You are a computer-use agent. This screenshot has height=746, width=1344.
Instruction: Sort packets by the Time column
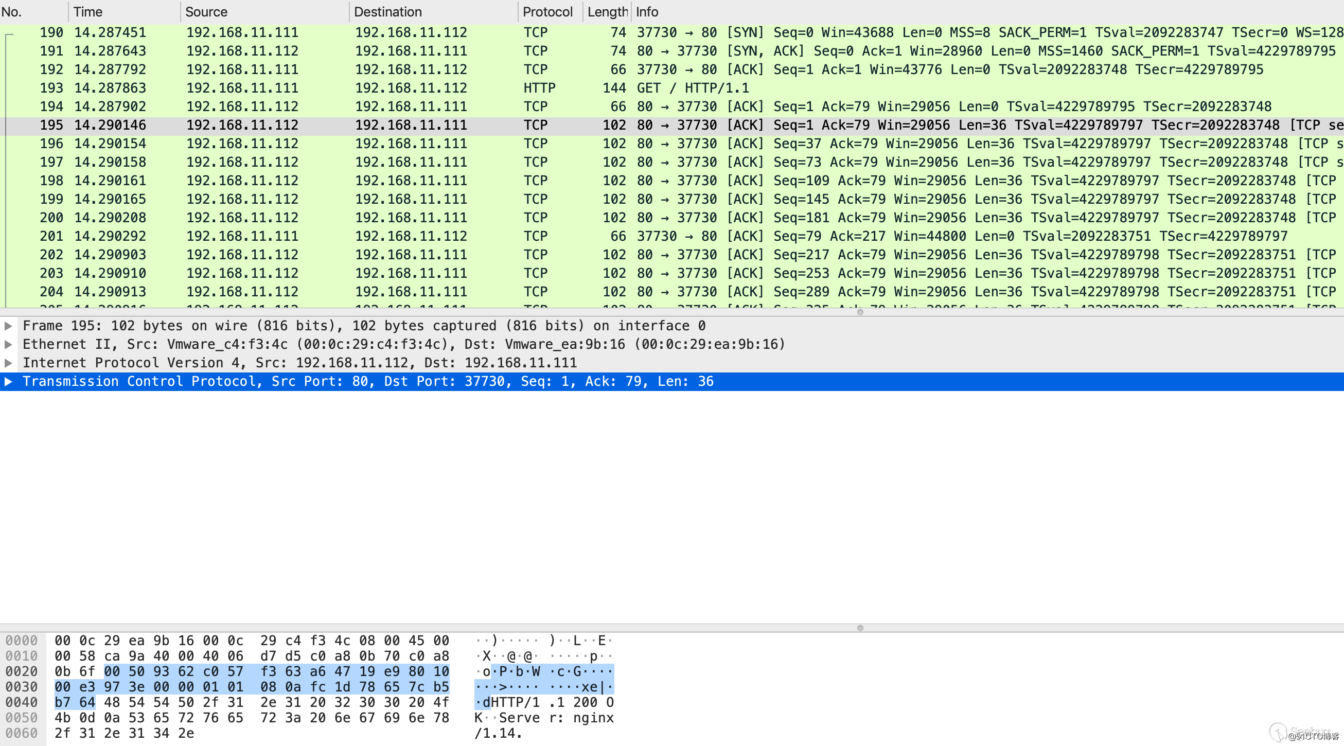pos(87,11)
